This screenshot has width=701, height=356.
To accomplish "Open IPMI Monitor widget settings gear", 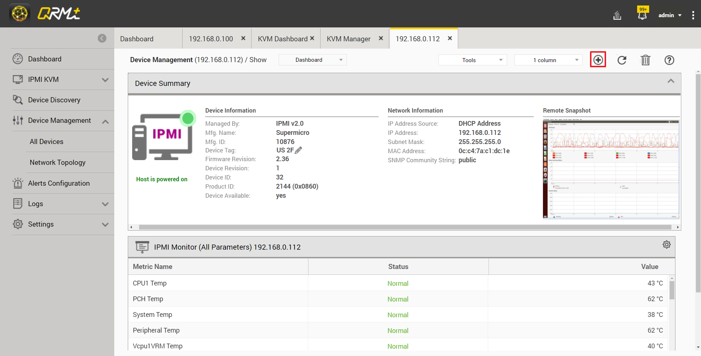I will pyautogui.click(x=666, y=245).
